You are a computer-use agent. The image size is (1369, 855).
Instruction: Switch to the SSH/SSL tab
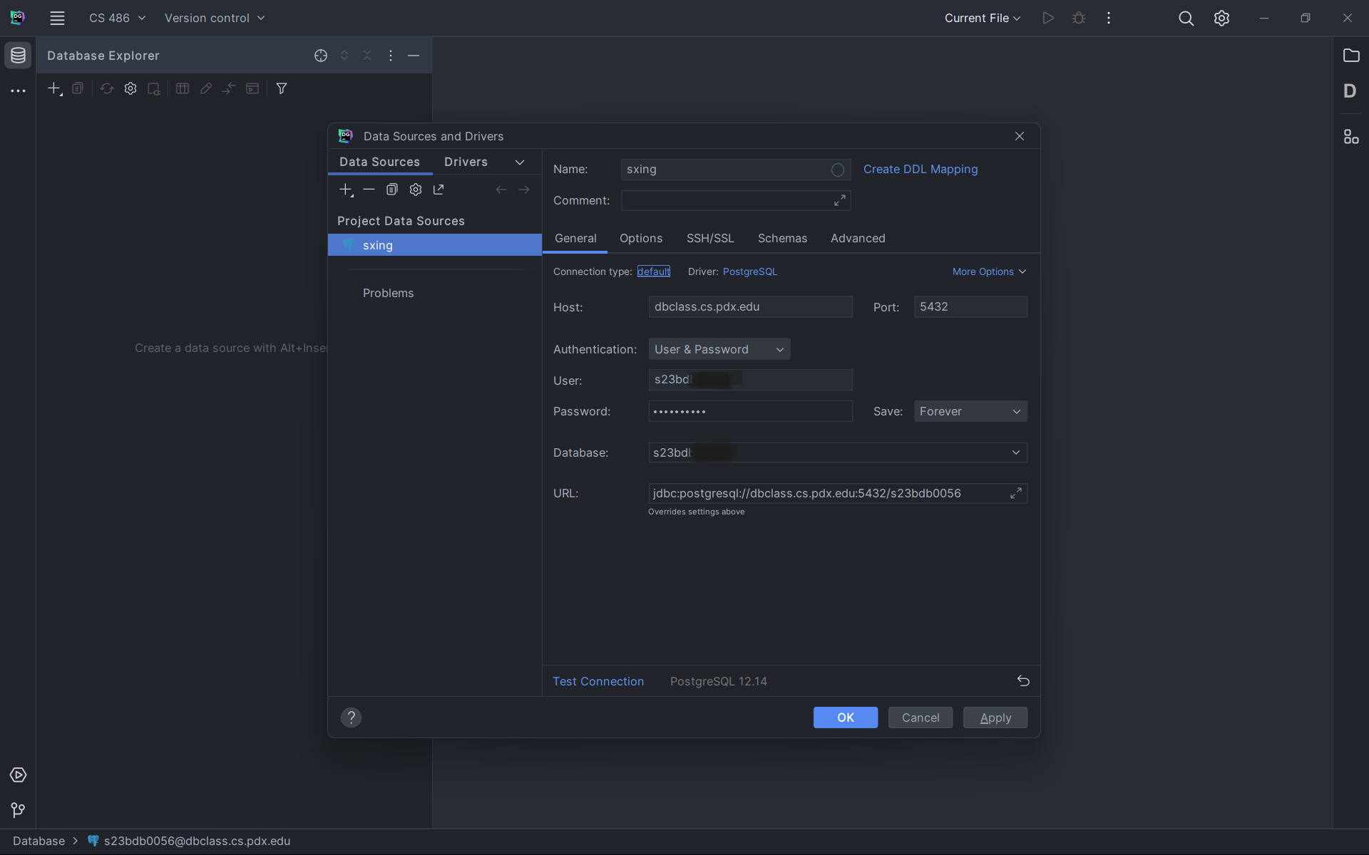(x=709, y=238)
